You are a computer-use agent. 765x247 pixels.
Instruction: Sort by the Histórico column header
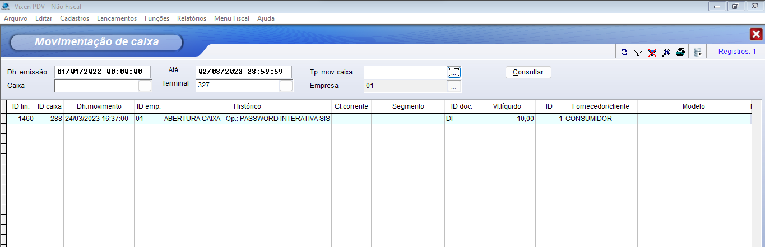pyautogui.click(x=247, y=106)
